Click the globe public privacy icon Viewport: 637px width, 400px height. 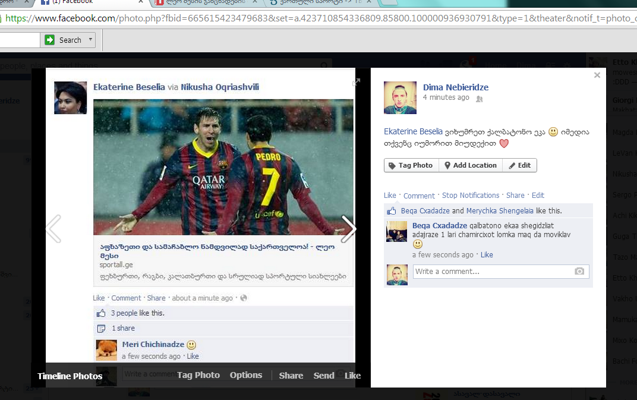coord(244,298)
